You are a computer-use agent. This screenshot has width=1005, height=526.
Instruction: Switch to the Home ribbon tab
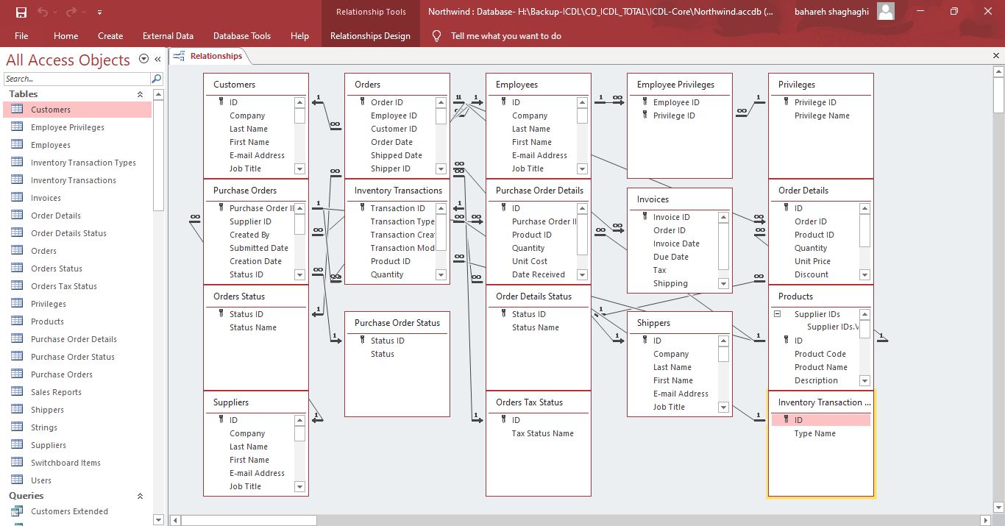pos(65,35)
